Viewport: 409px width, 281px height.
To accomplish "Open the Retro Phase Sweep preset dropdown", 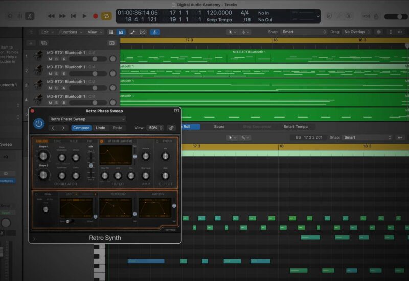I will 87,119.
